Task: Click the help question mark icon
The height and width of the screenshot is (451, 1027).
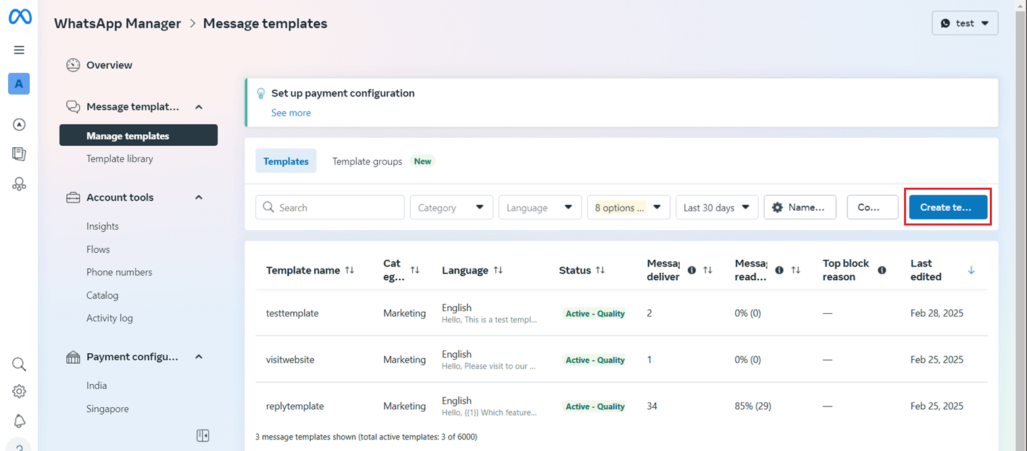Action: [x=19, y=446]
